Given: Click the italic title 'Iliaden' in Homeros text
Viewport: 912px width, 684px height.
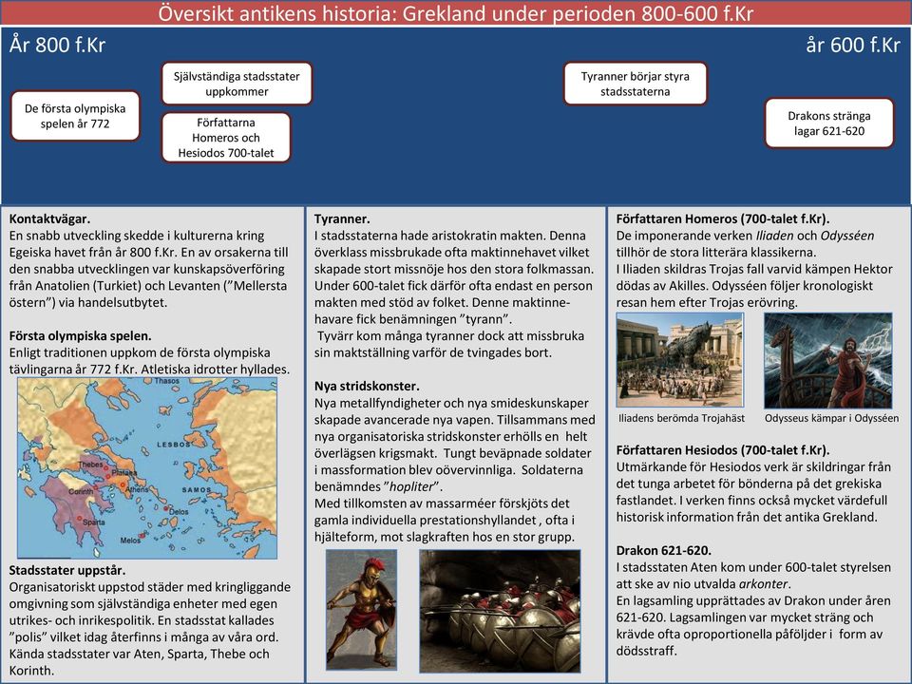Looking at the screenshot, I should click(x=774, y=236).
